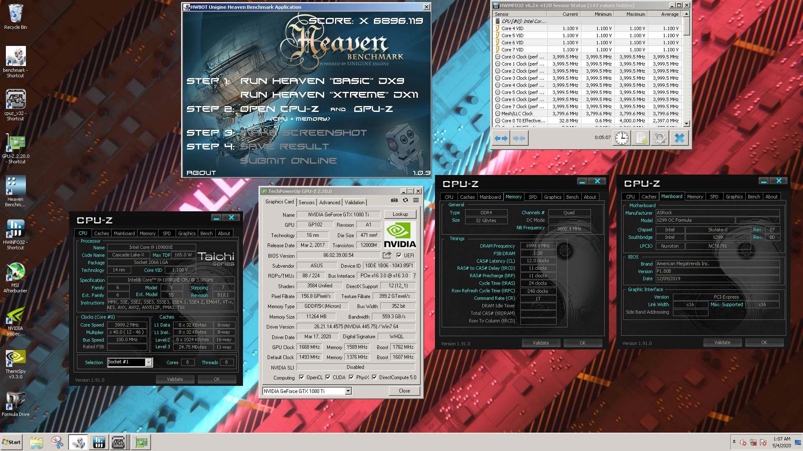Expand Socket #1 selection dropdown in CPU-Z
803x451 pixels.
[148, 362]
